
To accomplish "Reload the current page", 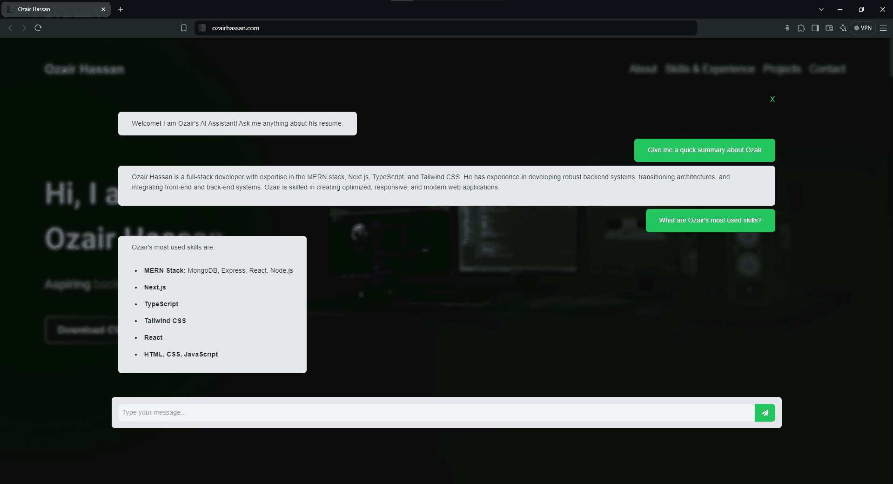I will tap(38, 28).
